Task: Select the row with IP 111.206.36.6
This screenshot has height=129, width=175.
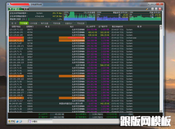Action: (x=84, y=65)
